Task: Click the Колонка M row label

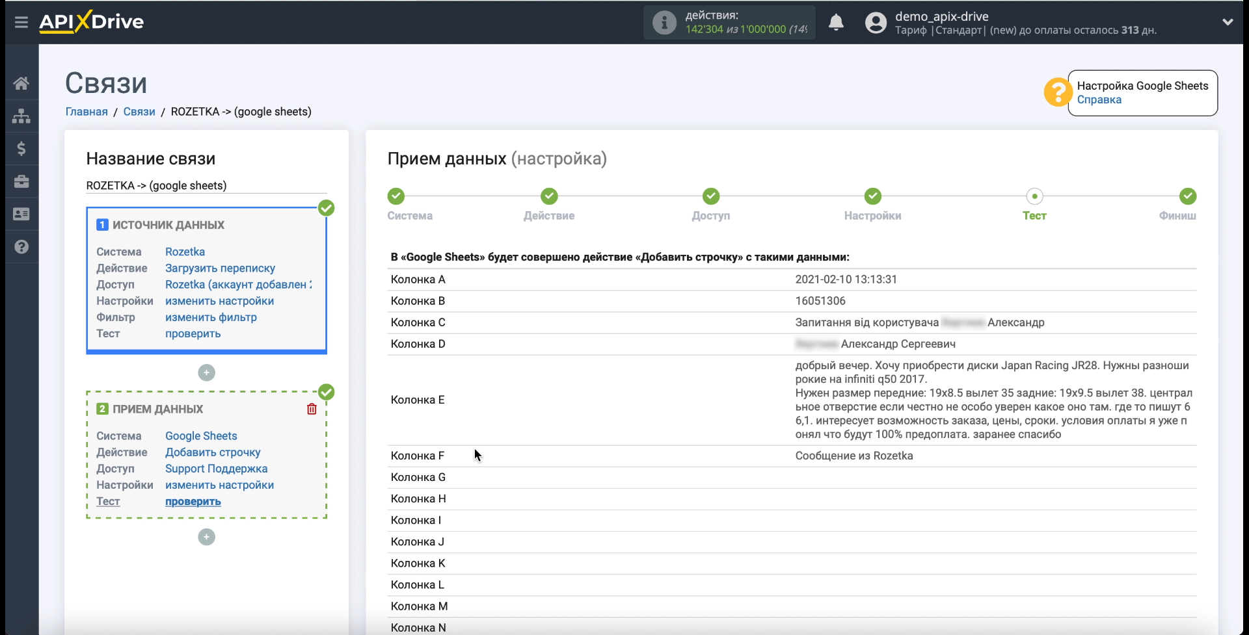Action: coord(419,606)
